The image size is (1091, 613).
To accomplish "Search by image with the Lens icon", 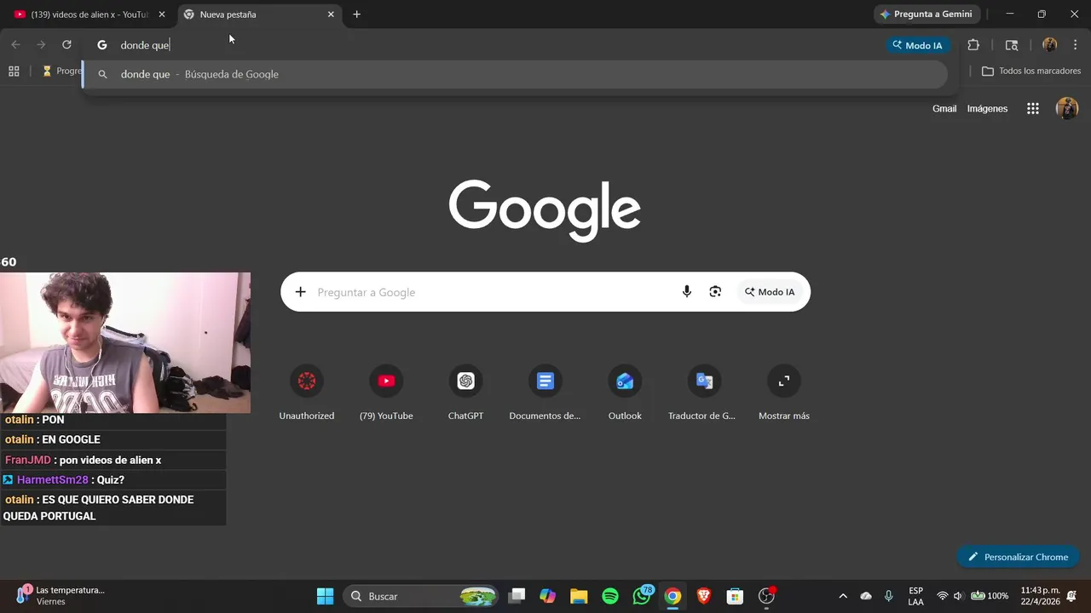I will point(715,292).
